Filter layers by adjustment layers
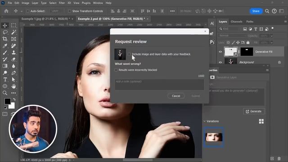The height and width of the screenshot is (162, 288). coord(250,29)
